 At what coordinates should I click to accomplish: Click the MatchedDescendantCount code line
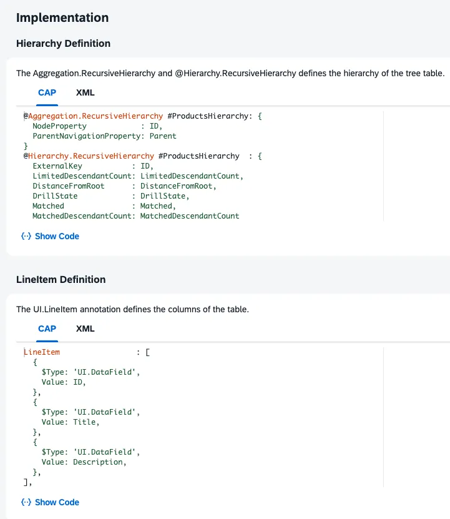tap(135, 216)
